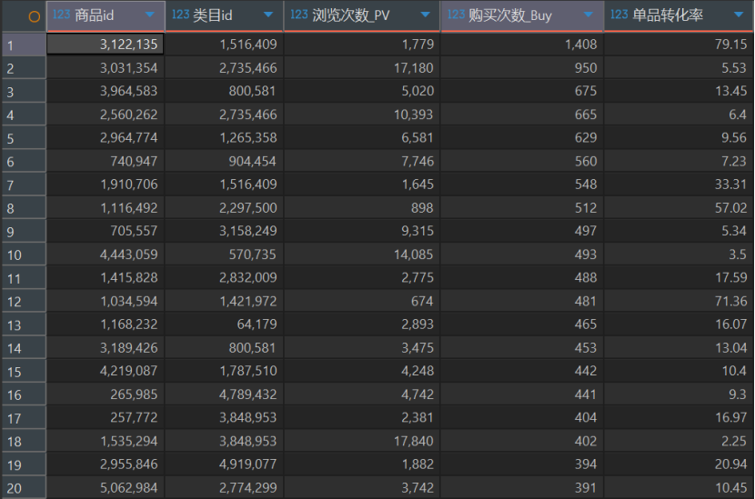Open the 商品id column dropdown arrow
Screen dimensions: 755x499
tap(150, 15)
